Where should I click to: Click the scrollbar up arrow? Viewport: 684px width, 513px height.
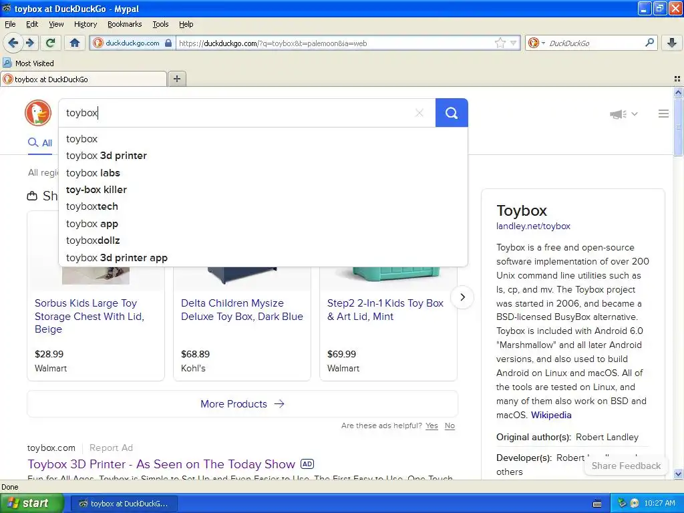click(x=678, y=92)
